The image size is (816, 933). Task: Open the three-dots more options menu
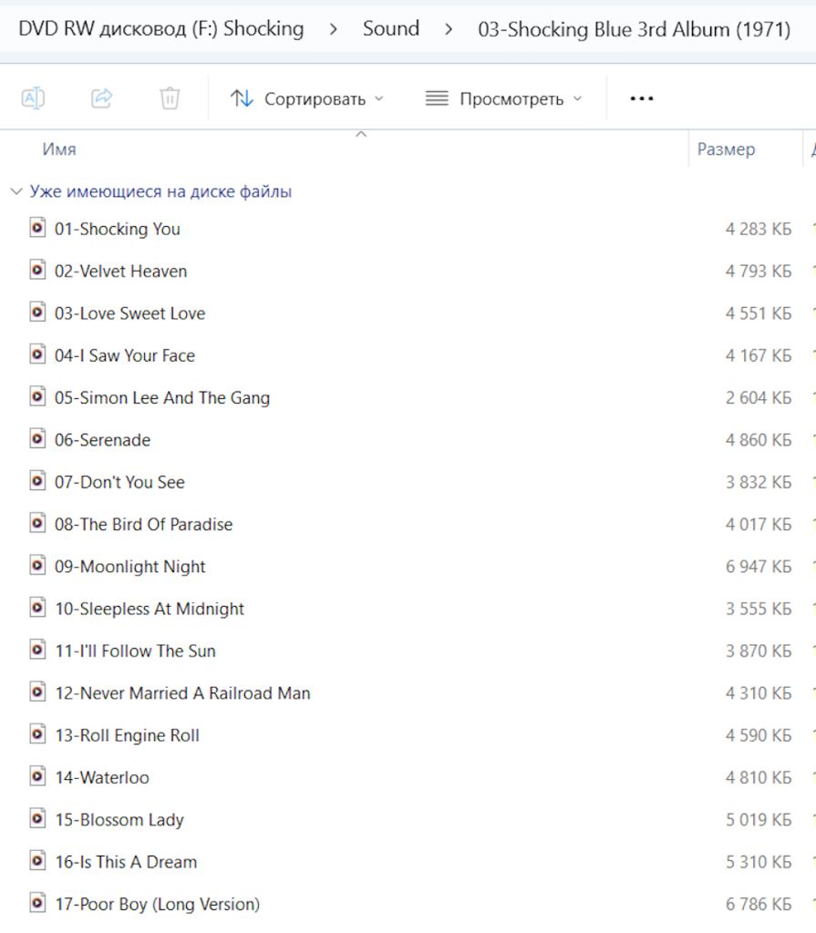tap(642, 98)
